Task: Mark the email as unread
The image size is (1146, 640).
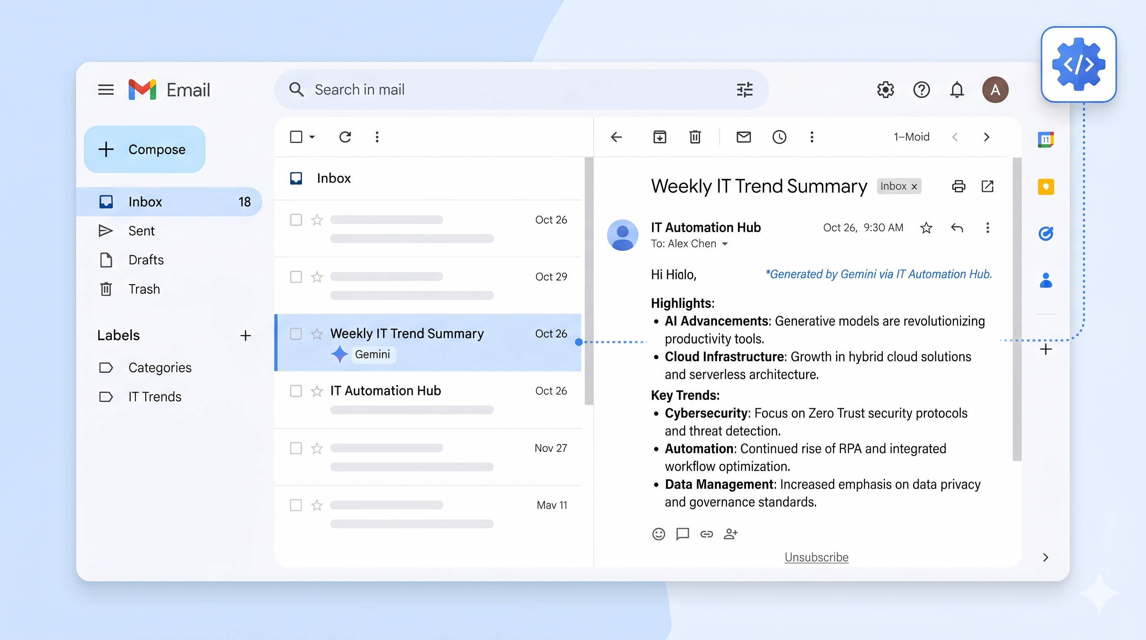Action: pyautogui.click(x=743, y=137)
